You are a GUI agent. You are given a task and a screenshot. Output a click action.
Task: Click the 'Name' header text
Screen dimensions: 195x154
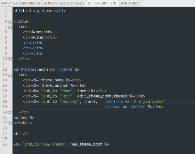click(37, 32)
